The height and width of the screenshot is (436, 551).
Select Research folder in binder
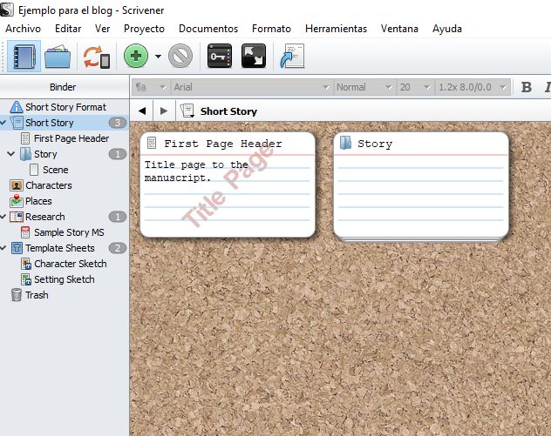pyautogui.click(x=45, y=217)
